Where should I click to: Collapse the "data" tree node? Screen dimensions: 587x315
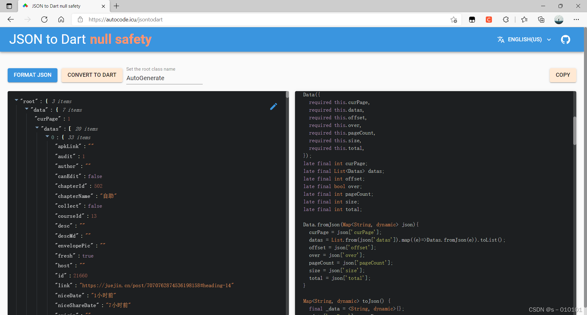click(x=27, y=109)
